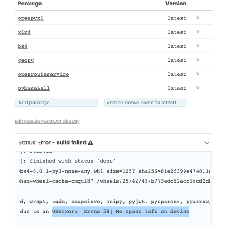Click the build failed warning triangle icon
This screenshot has width=228, height=226.
91,142
